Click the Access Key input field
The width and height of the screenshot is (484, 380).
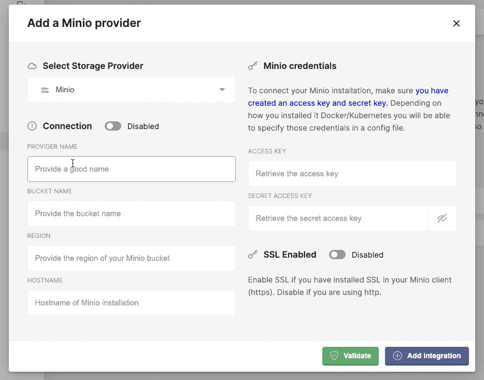pyautogui.click(x=352, y=173)
